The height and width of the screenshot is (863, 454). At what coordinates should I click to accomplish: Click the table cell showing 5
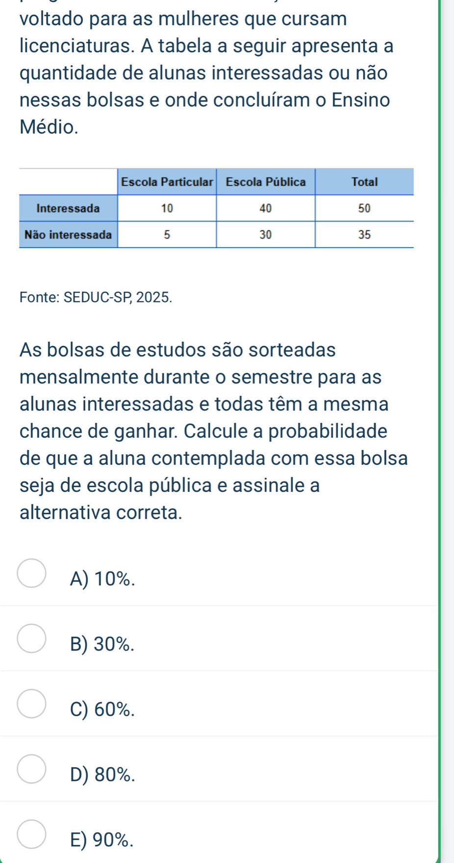tap(167, 235)
